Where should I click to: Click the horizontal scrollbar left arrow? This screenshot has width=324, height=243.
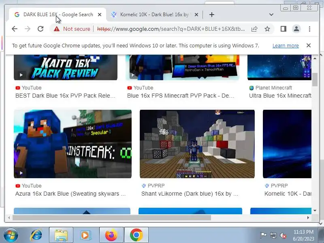tap(9, 217)
